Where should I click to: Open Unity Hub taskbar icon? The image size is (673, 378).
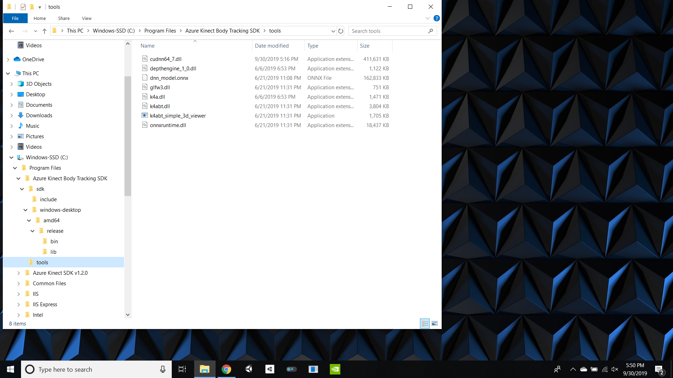click(270, 369)
